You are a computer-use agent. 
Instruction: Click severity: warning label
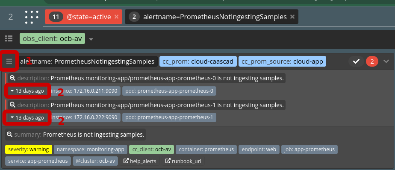click(29, 149)
